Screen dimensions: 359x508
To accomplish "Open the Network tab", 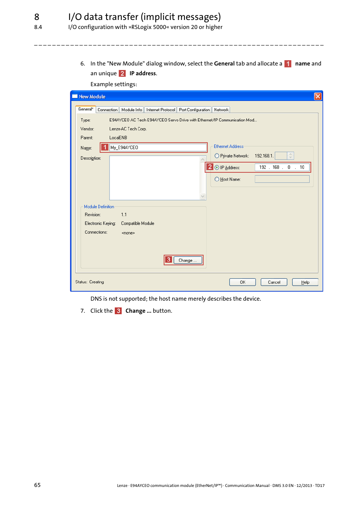I will tap(221, 110).
